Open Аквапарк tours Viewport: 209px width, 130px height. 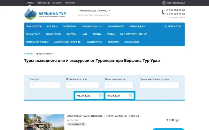pos(114,42)
